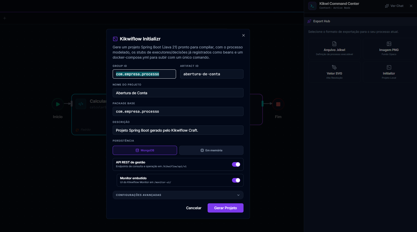This screenshot has height=232, width=417.
Task: Edit the Artifact ID field
Action: coord(212,74)
